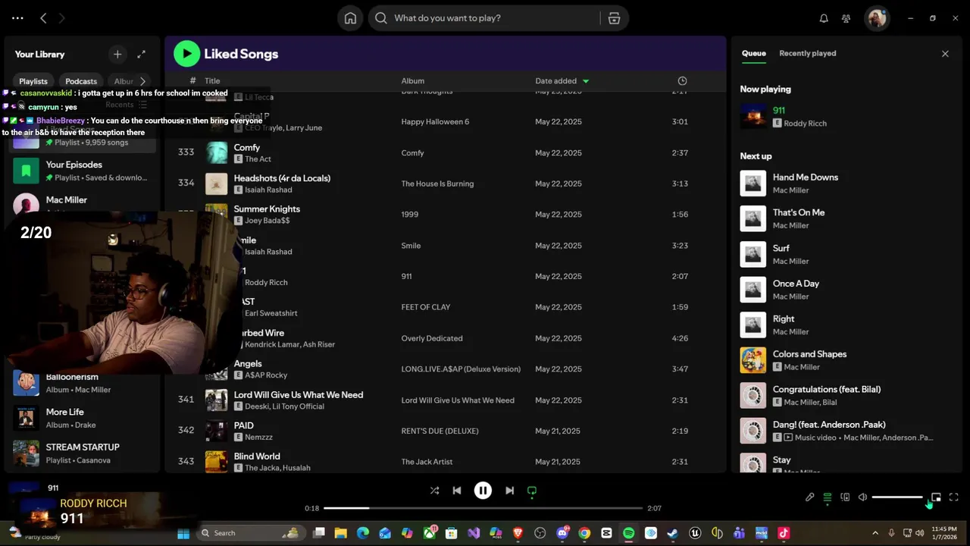970x546 pixels.
Task: Show more library filter chips arrow
Action: coord(142,81)
